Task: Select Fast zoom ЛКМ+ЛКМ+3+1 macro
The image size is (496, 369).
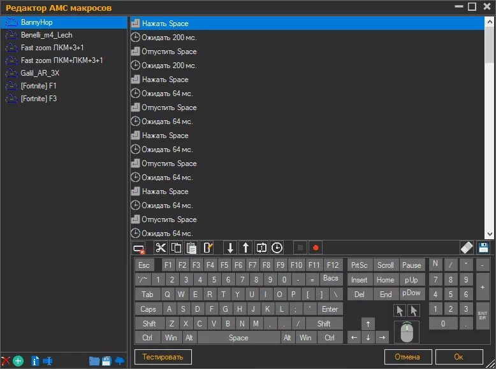Action: [x=64, y=60]
